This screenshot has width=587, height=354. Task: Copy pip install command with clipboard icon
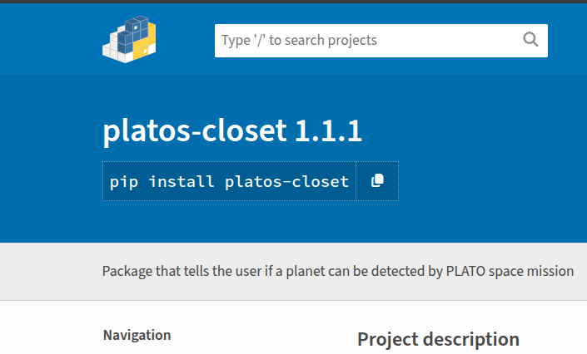pos(377,181)
